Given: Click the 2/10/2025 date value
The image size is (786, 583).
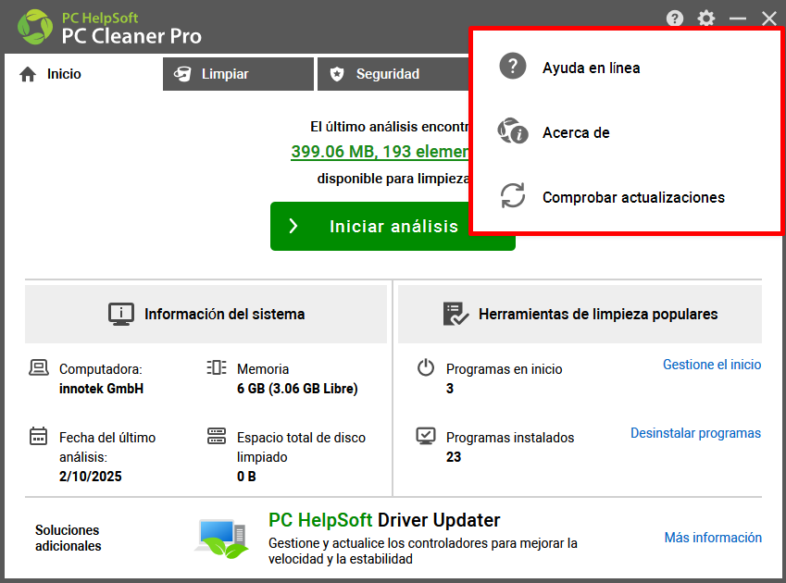Looking at the screenshot, I should [90, 477].
